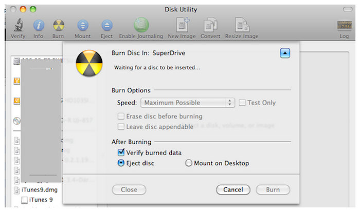Click the Cancel button
Viewport: 360px width, 212px height.
233,189
